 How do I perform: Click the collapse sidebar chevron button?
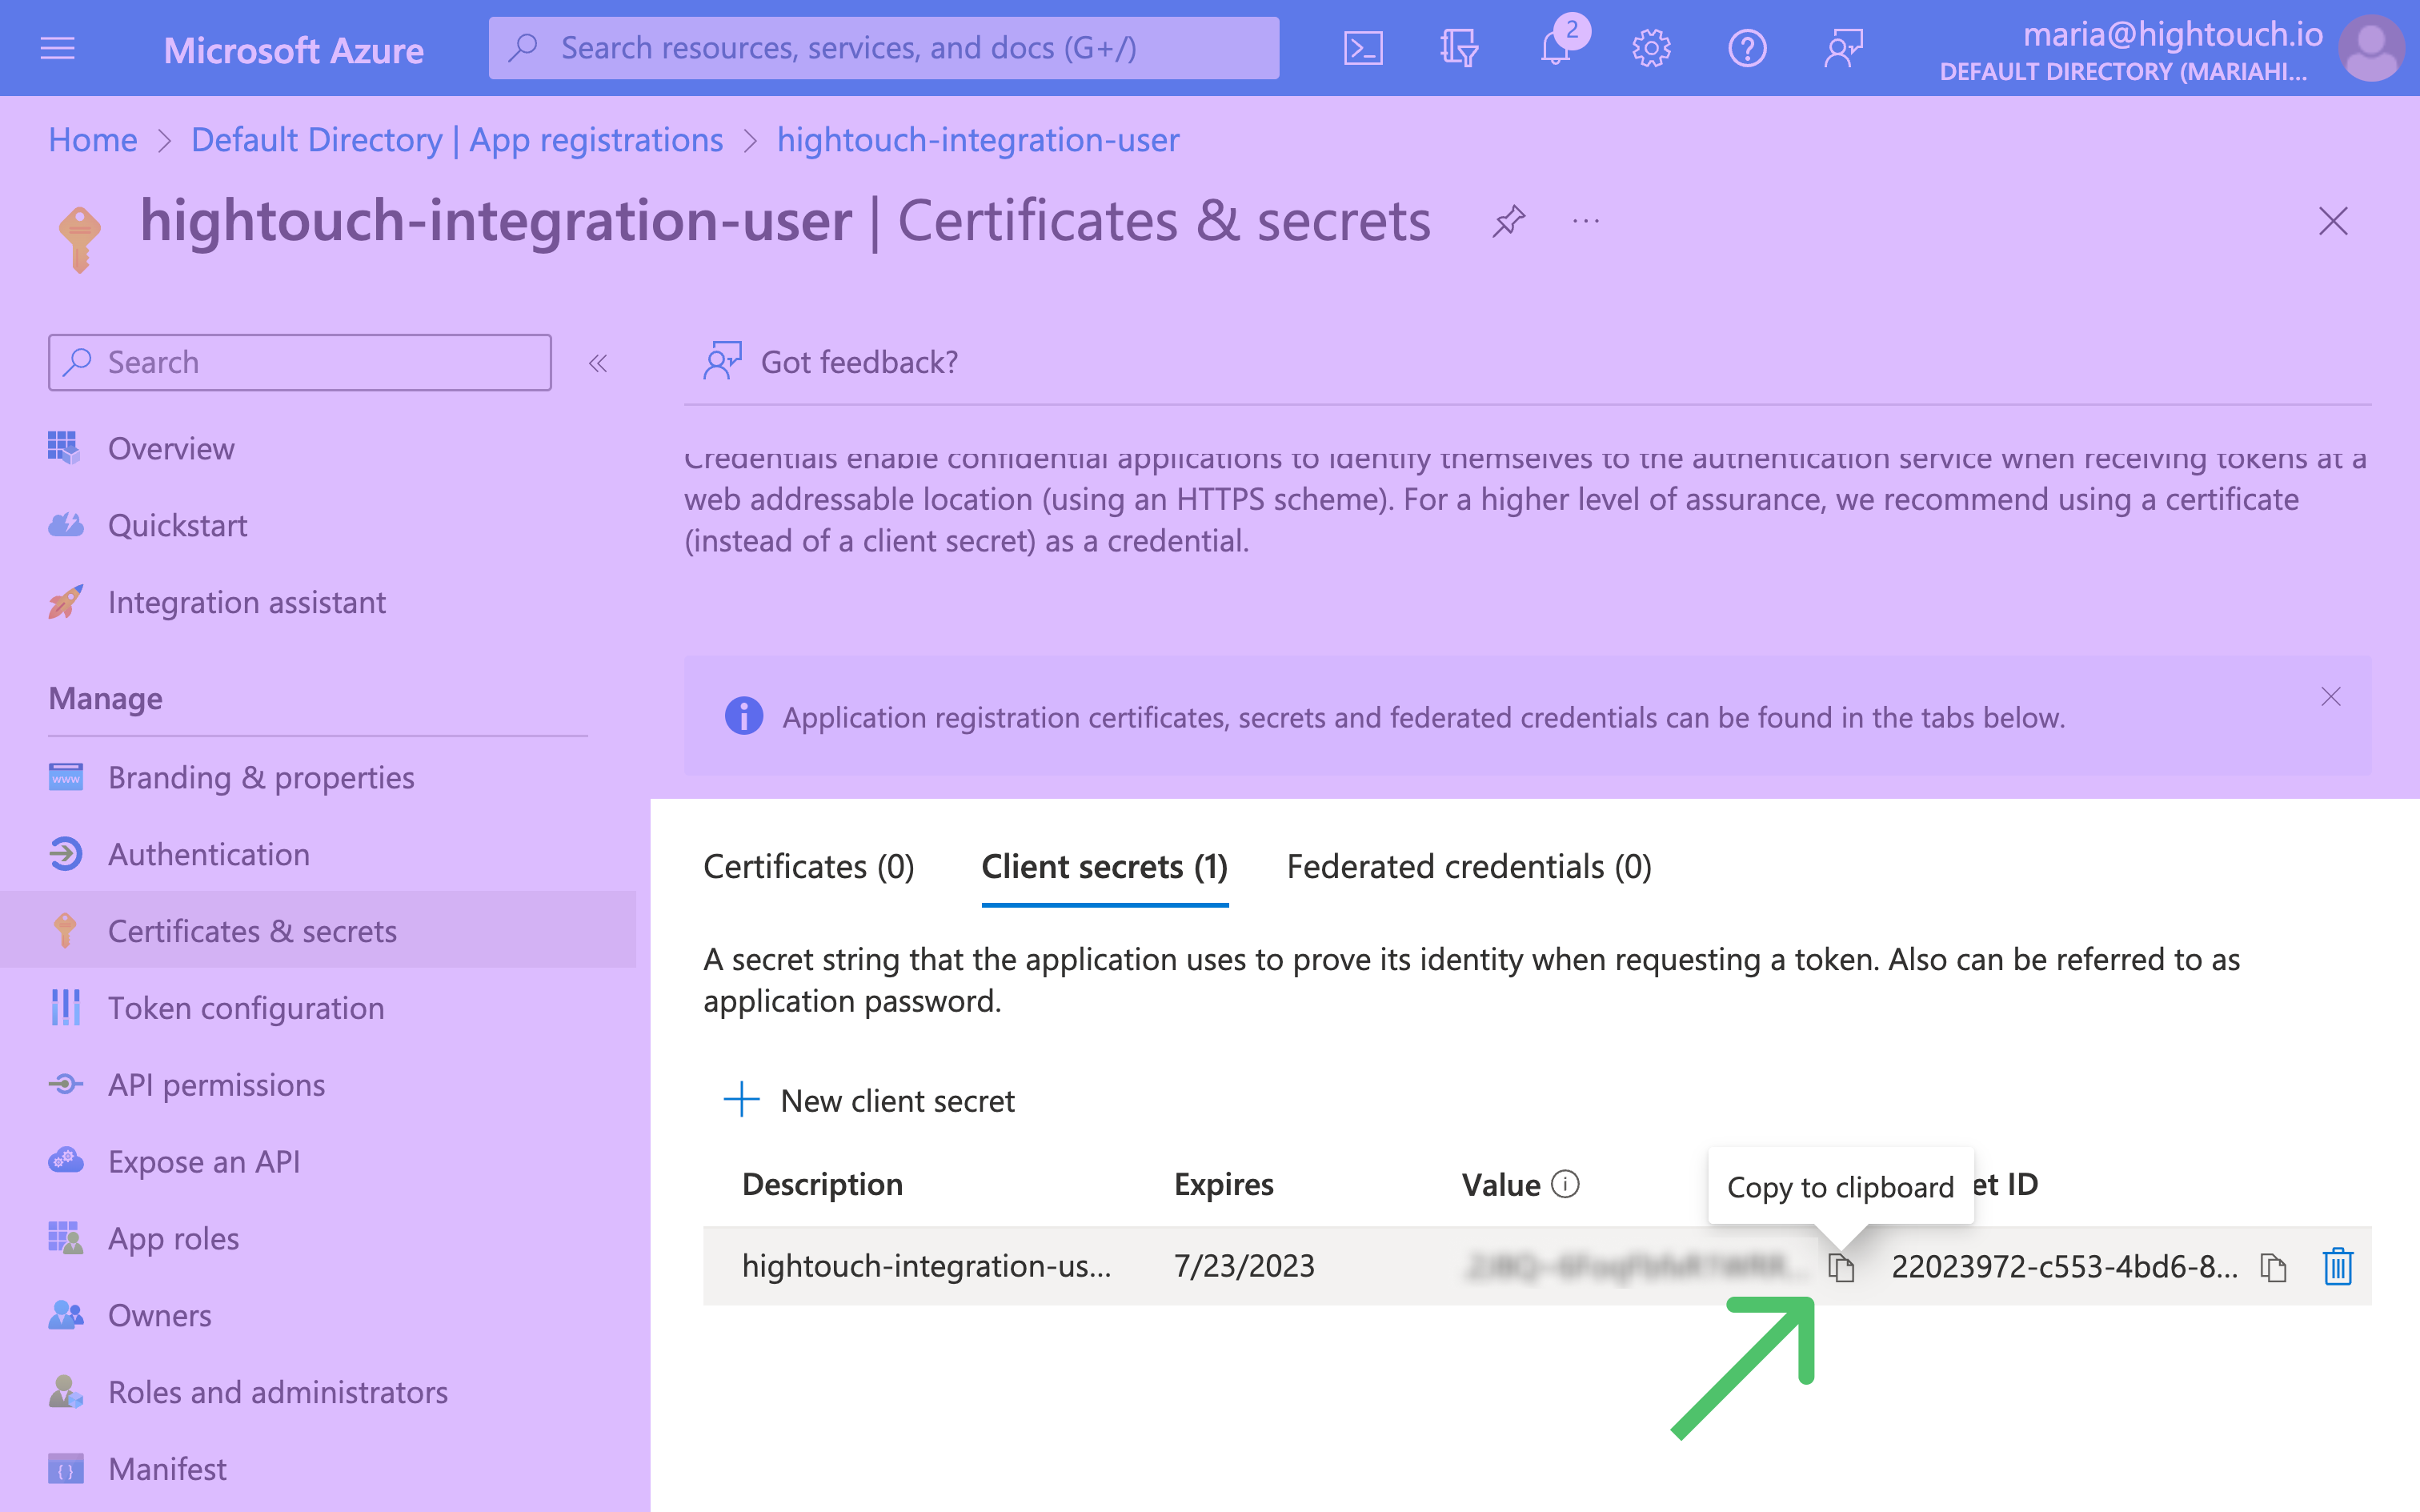(597, 363)
